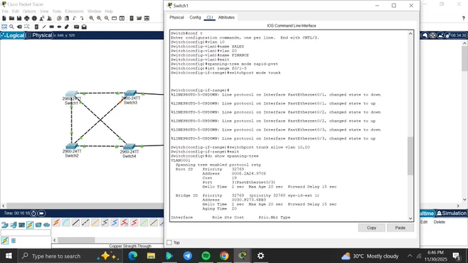This screenshot has width=468, height=263.
Task: Switch to Simulation mode
Action: pyautogui.click(x=451, y=214)
